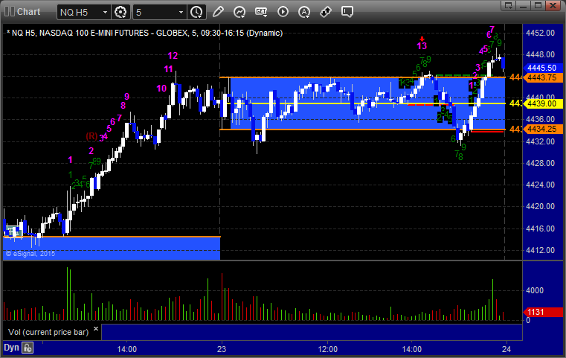Select the pencil drawing tool
The height and width of the screenshot is (358, 566).
pyautogui.click(x=218, y=12)
